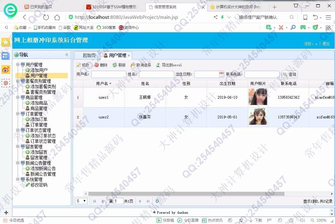Viewport: 335px width, 224px height.
Task: Click the 下载 downloads status bar item
Action: tap(256, 220)
